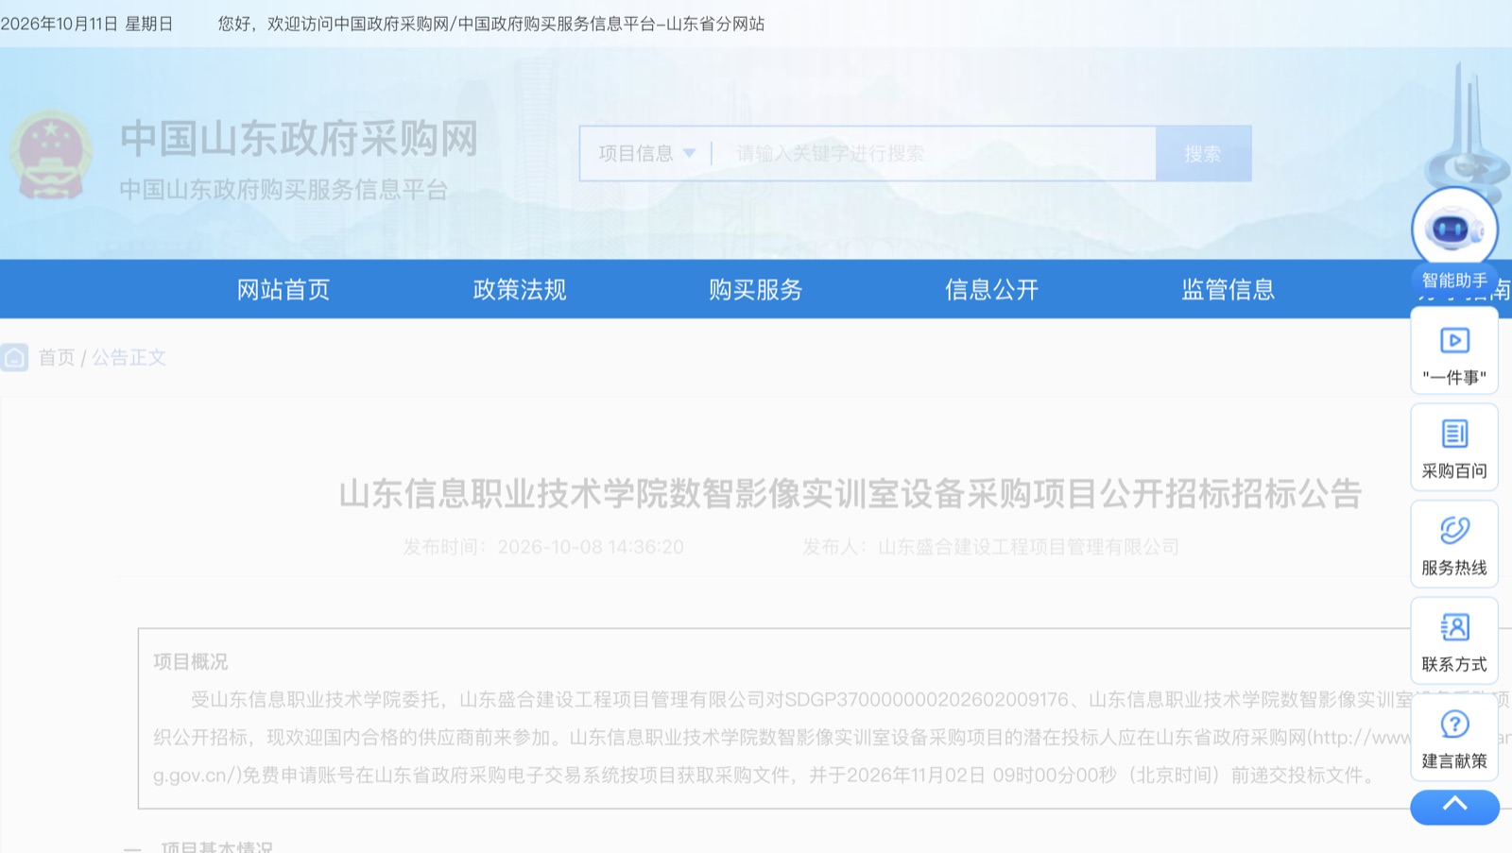Viewport: 1512px width, 853px height.
Task: Expand the 项目信息 search type dropdown
Action: click(647, 153)
